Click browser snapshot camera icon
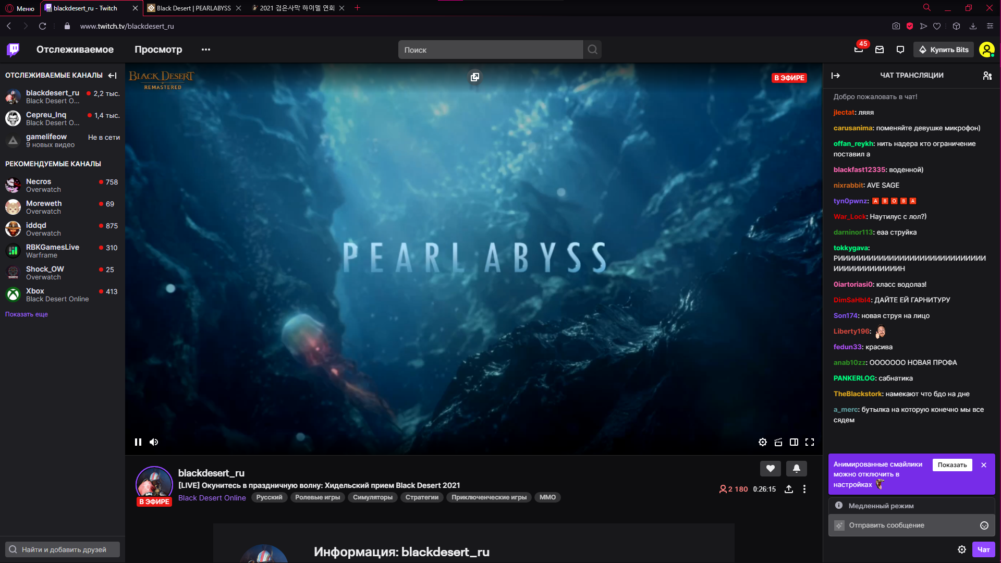 tap(896, 26)
